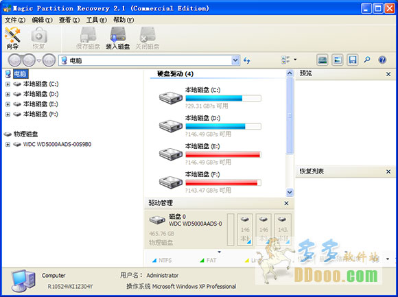Screen dimensions: 398x297
Task: Open the address bar dropdown list
Action: 235,60
